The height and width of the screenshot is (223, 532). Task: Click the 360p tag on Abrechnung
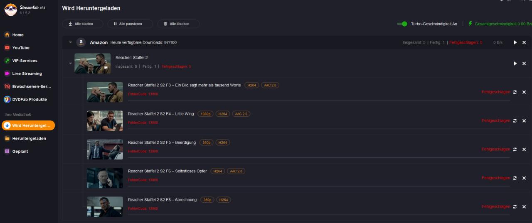(x=207, y=200)
